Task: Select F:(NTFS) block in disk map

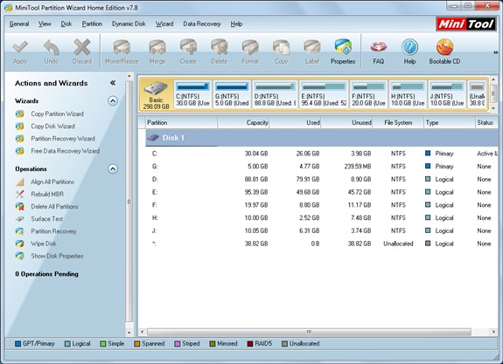Action: point(368,94)
